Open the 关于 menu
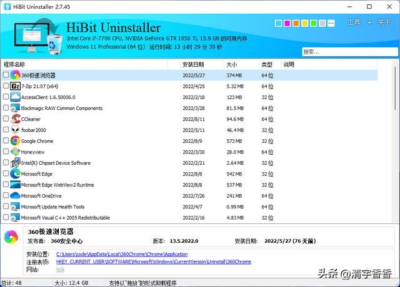 (x=384, y=22)
